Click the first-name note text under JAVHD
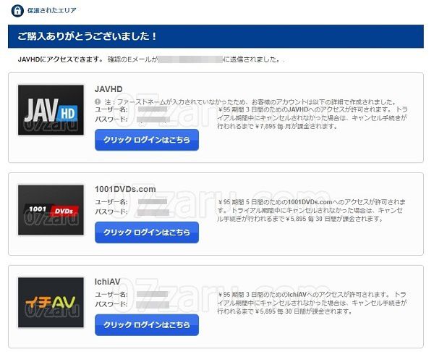 [x=251, y=101]
